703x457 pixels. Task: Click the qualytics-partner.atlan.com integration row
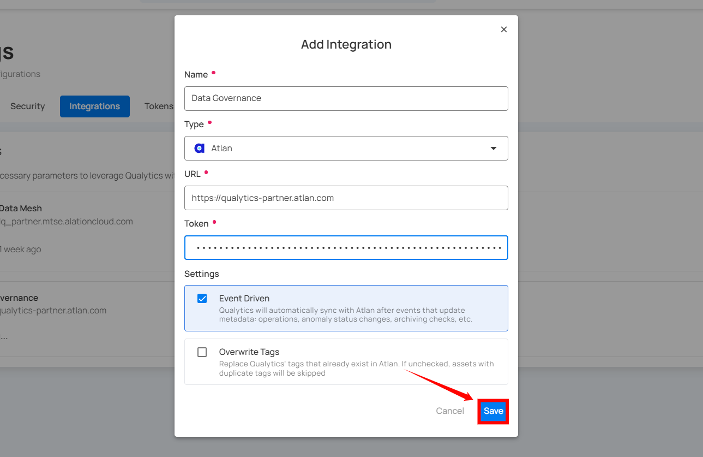53,311
